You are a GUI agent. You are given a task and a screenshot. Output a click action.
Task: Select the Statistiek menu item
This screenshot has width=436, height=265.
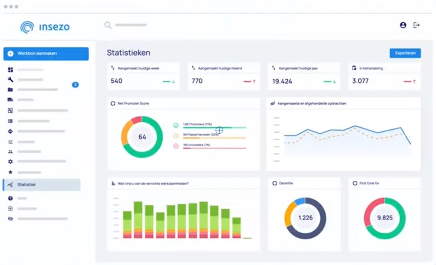(x=41, y=185)
